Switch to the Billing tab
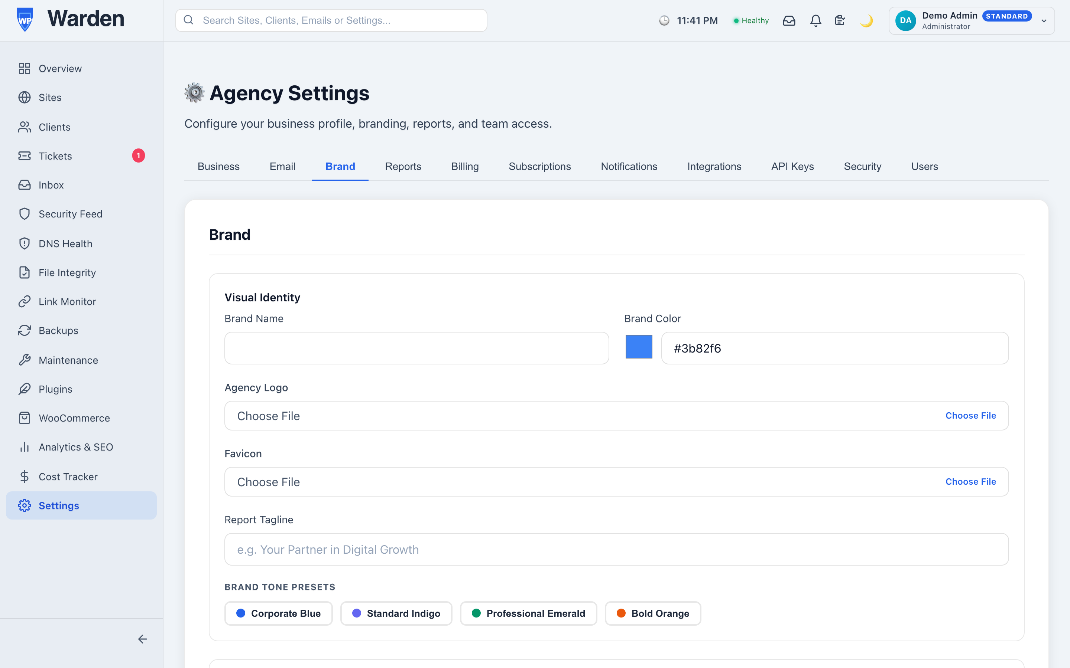Image resolution: width=1070 pixels, height=668 pixels. click(x=465, y=167)
